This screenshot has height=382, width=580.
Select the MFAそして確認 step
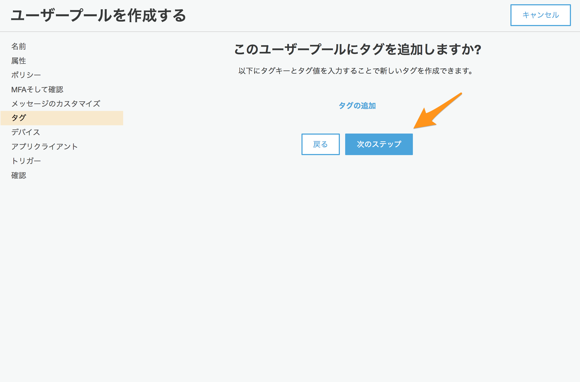(x=37, y=90)
